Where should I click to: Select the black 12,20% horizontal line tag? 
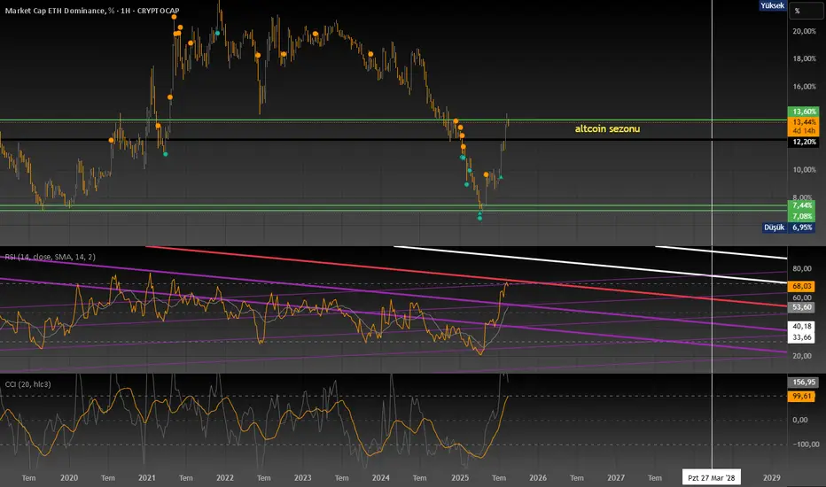[802, 142]
